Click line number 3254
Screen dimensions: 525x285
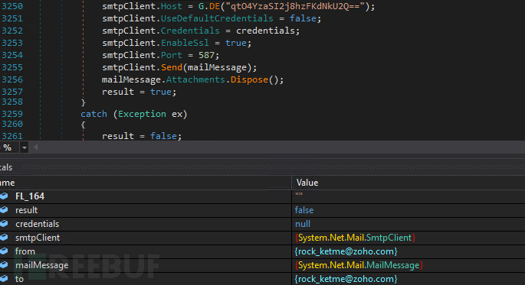(x=12, y=55)
